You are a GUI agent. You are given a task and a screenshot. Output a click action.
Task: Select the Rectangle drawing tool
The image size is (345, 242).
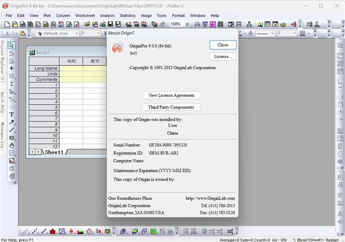point(12,139)
